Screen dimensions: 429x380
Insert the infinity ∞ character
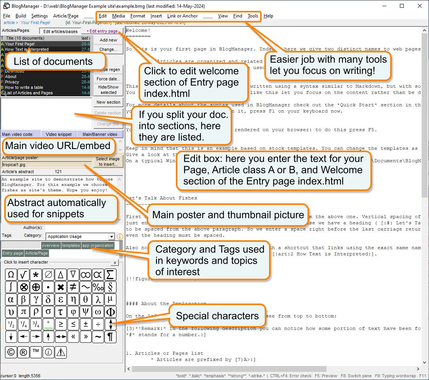pyautogui.click(x=85, y=274)
